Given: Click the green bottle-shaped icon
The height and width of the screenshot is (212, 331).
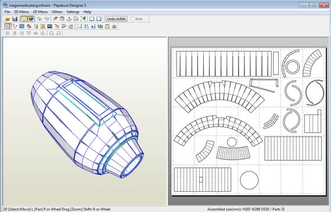Looking at the screenshot, I should pos(36,26).
